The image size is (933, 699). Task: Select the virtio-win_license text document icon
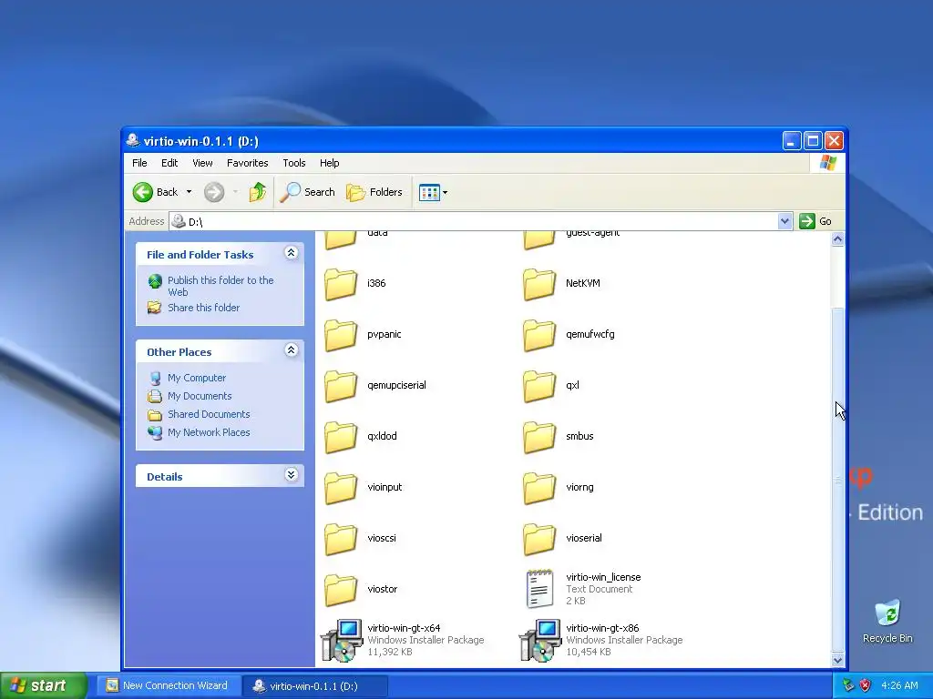(539, 589)
